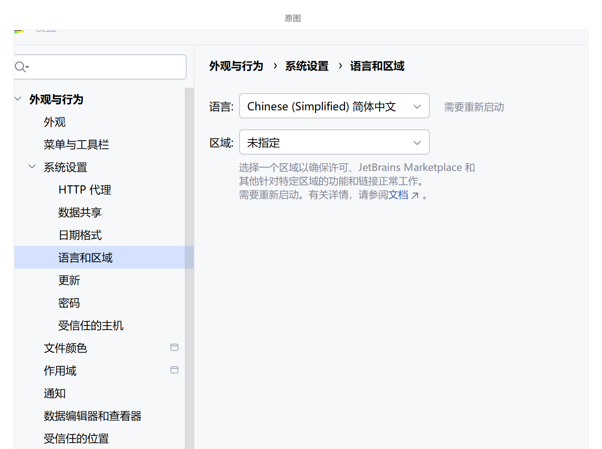The width and height of the screenshot is (602, 449).
Task: Select 外观 in the settings tree
Action: click(55, 122)
